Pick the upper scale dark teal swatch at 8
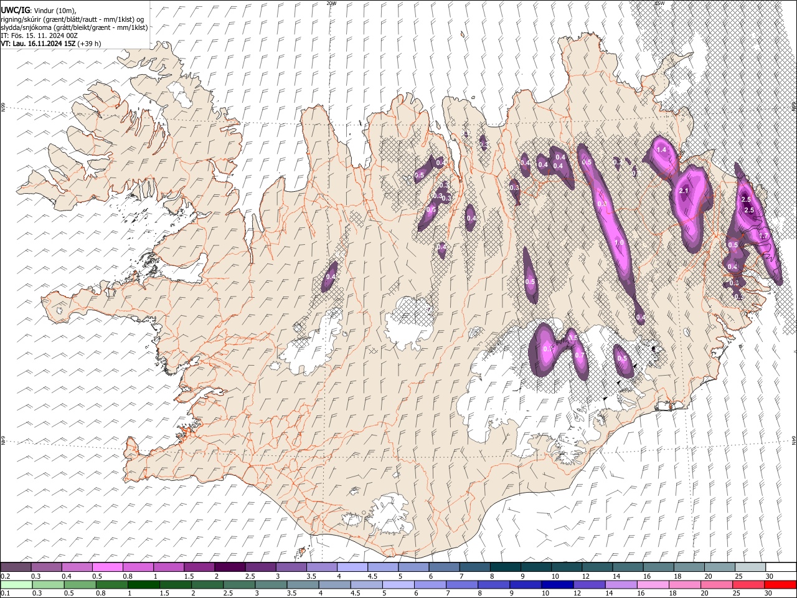Image resolution: width=797 pixels, height=598 pixels. coord(505,567)
